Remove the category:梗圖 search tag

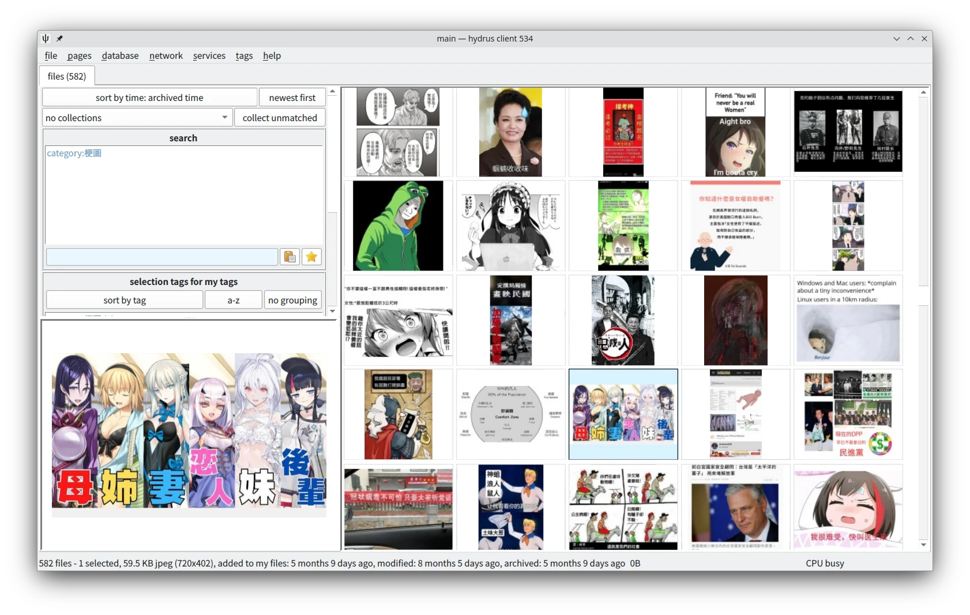pyautogui.click(x=74, y=153)
